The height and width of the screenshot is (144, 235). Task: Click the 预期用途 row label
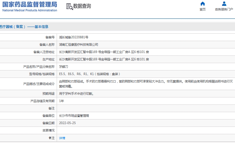[48, 94]
